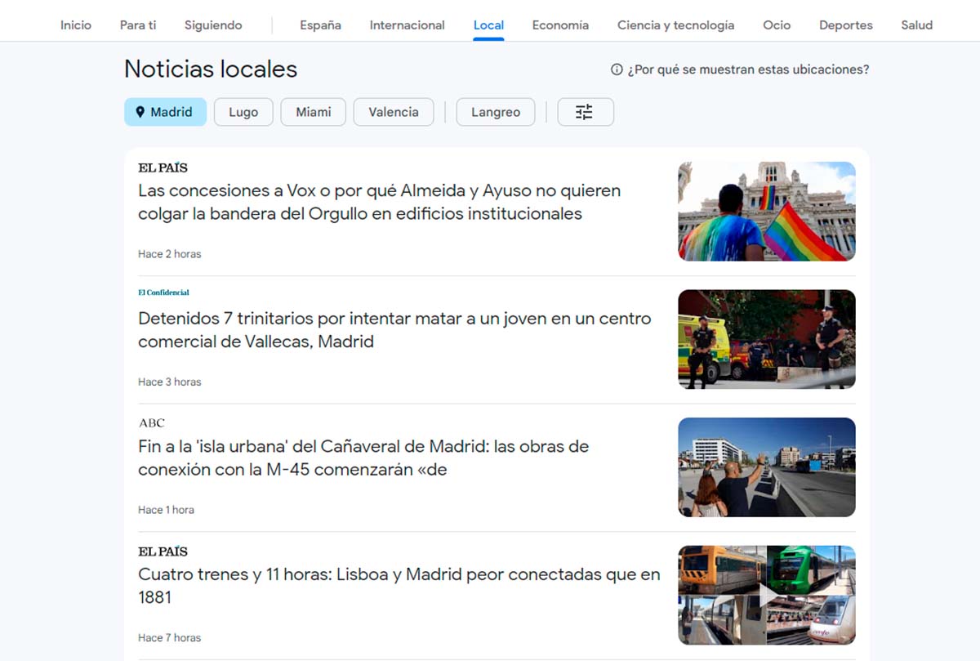Click the Cañaveral street photo thumbnail
Image resolution: width=980 pixels, height=661 pixels.
click(767, 467)
